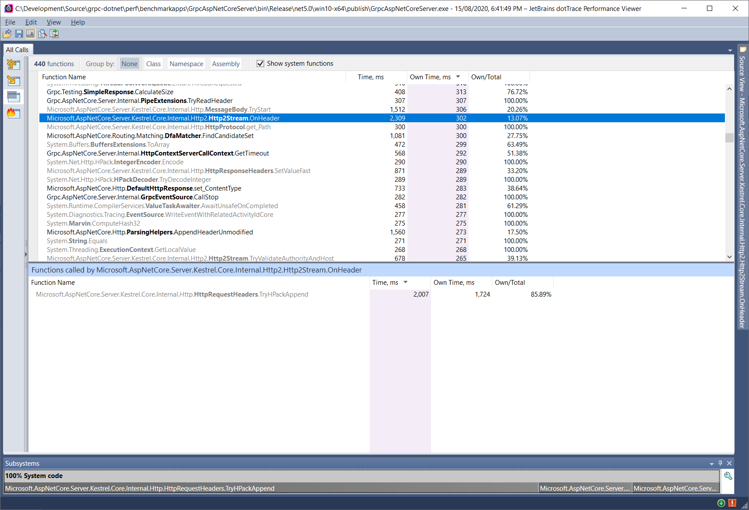The height and width of the screenshot is (510, 749).
Task: Switch to Call Tree view sidebar icon
Action: [14, 65]
